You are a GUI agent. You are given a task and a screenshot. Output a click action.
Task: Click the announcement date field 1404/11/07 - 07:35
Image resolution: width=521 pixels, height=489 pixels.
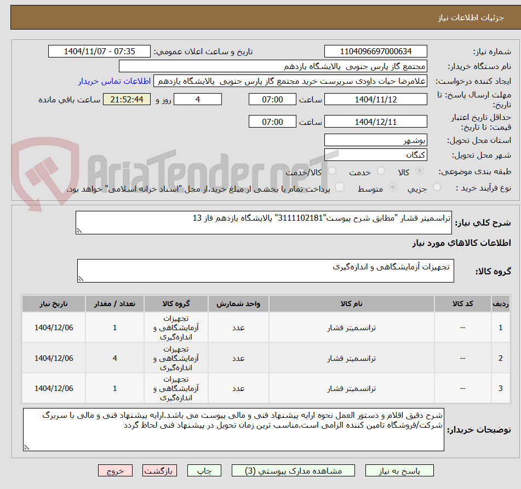tap(99, 51)
